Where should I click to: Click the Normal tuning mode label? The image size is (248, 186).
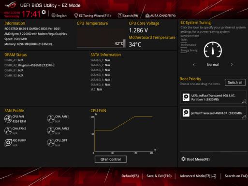tap(213, 65)
